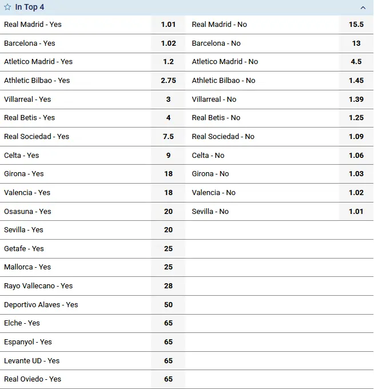
Task: Select Real Madrid - No odds 15.5
Action: pos(356,25)
